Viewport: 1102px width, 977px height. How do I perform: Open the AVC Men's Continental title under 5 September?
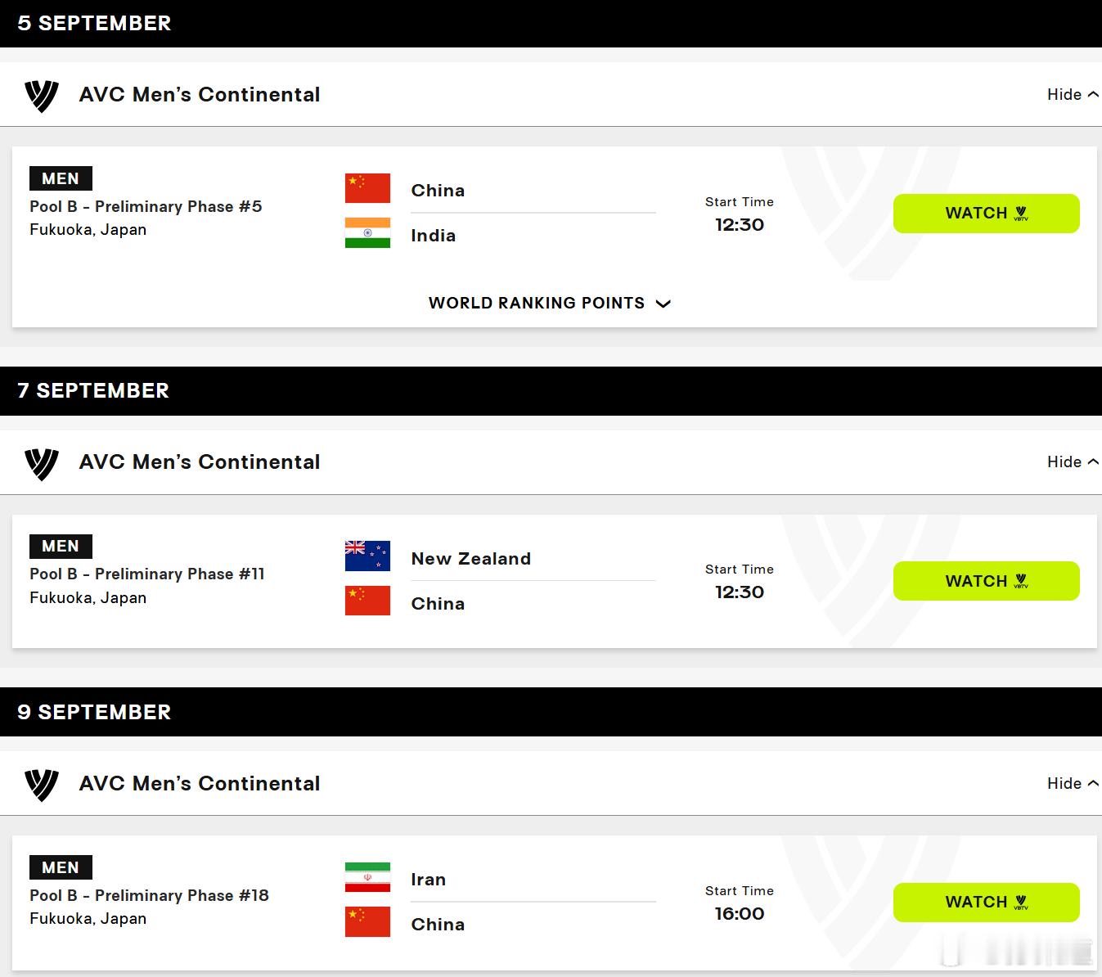pos(200,95)
